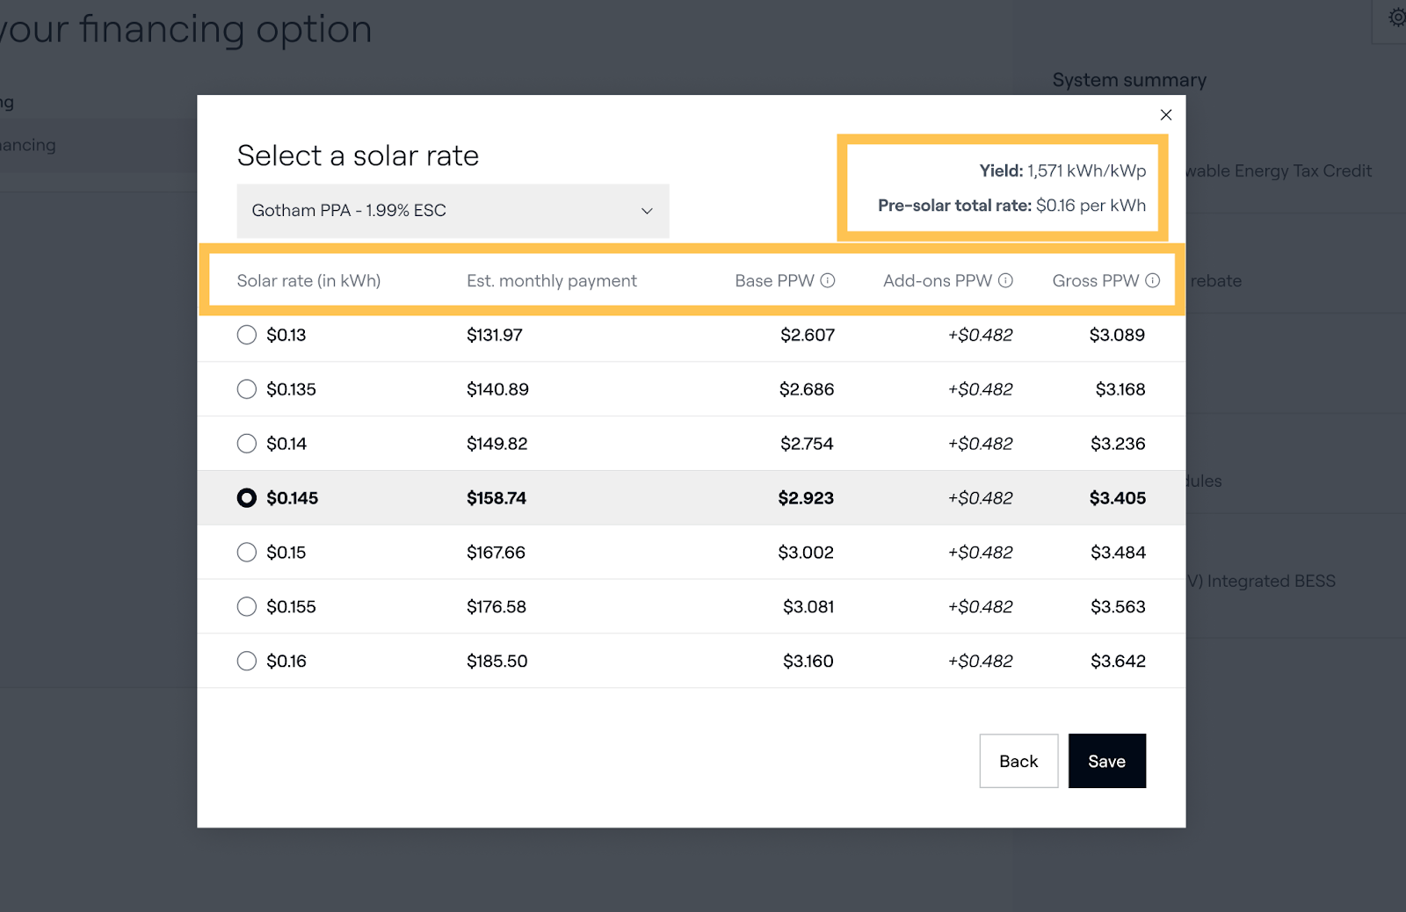Click the selected $0.145 radio button

247,498
